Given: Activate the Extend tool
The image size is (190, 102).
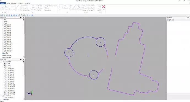Looking at the screenshot, I should point(71,7).
